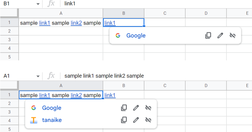Copy the Google link in upper popup

coord(208,35)
